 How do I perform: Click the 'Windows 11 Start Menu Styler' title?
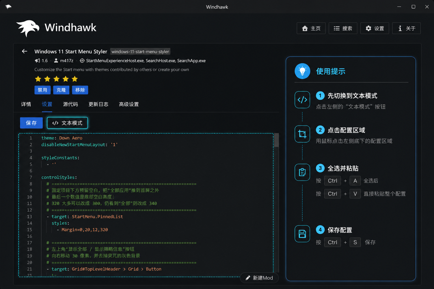(71, 52)
